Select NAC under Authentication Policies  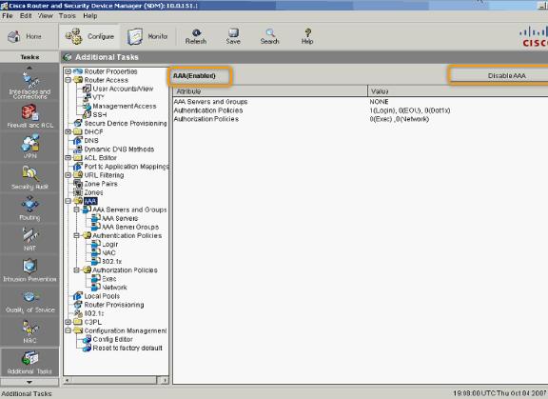pos(108,253)
